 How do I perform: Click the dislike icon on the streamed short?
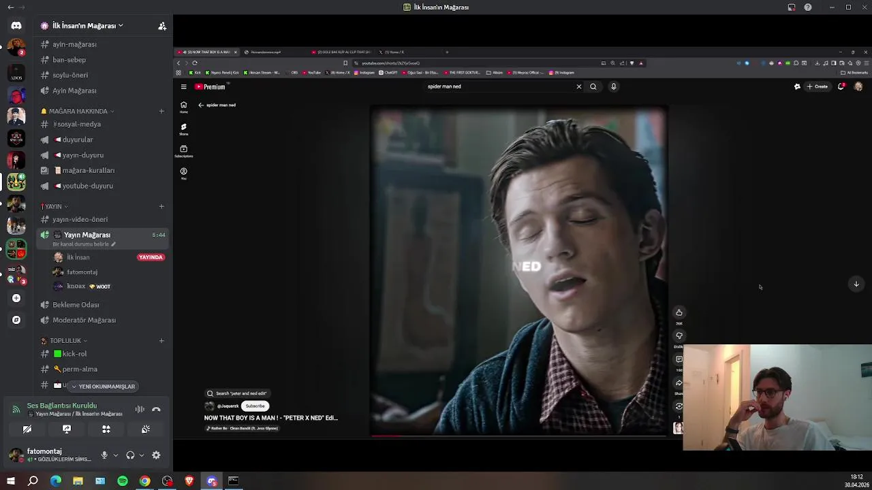pyautogui.click(x=679, y=336)
